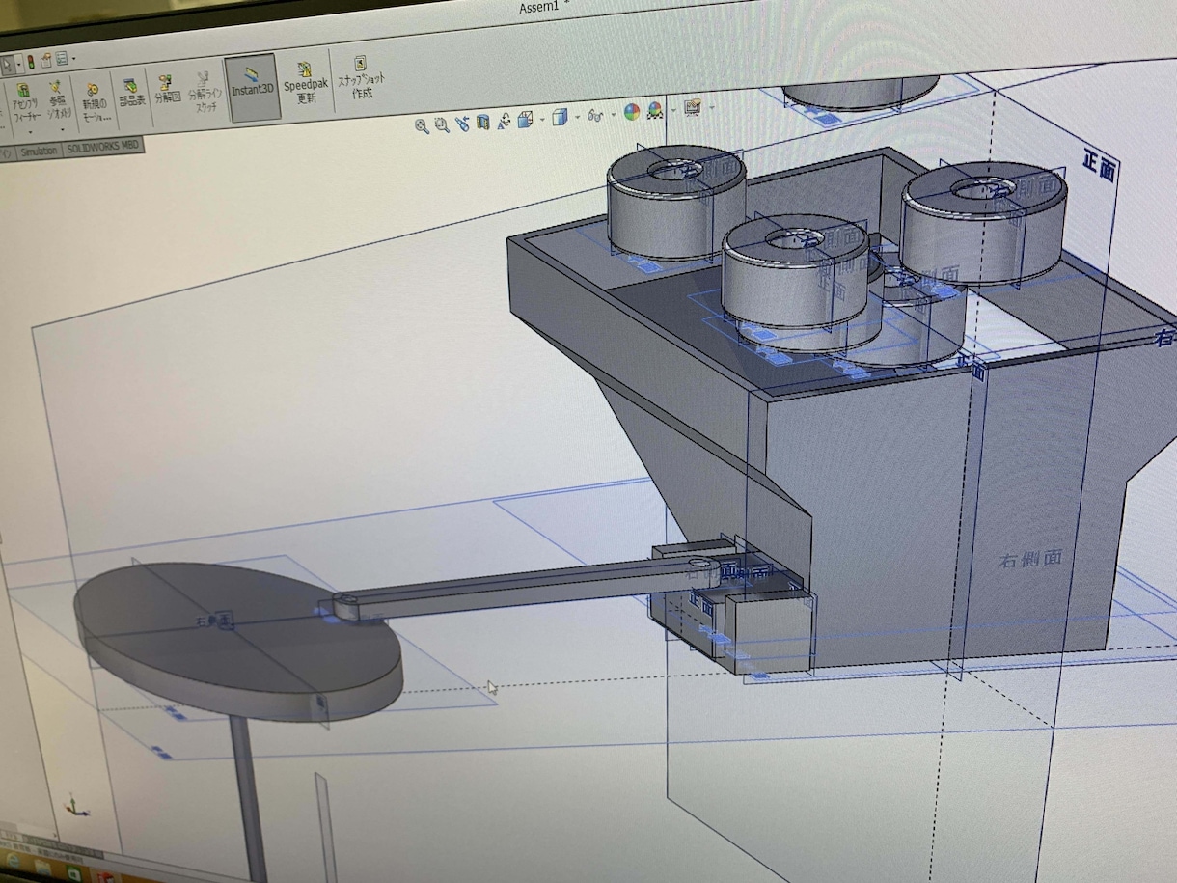Image resolution: width=1177 pixels, height=883 pixels.
Task: Click the View Settings monitor icon
Action: pos(693,106)
